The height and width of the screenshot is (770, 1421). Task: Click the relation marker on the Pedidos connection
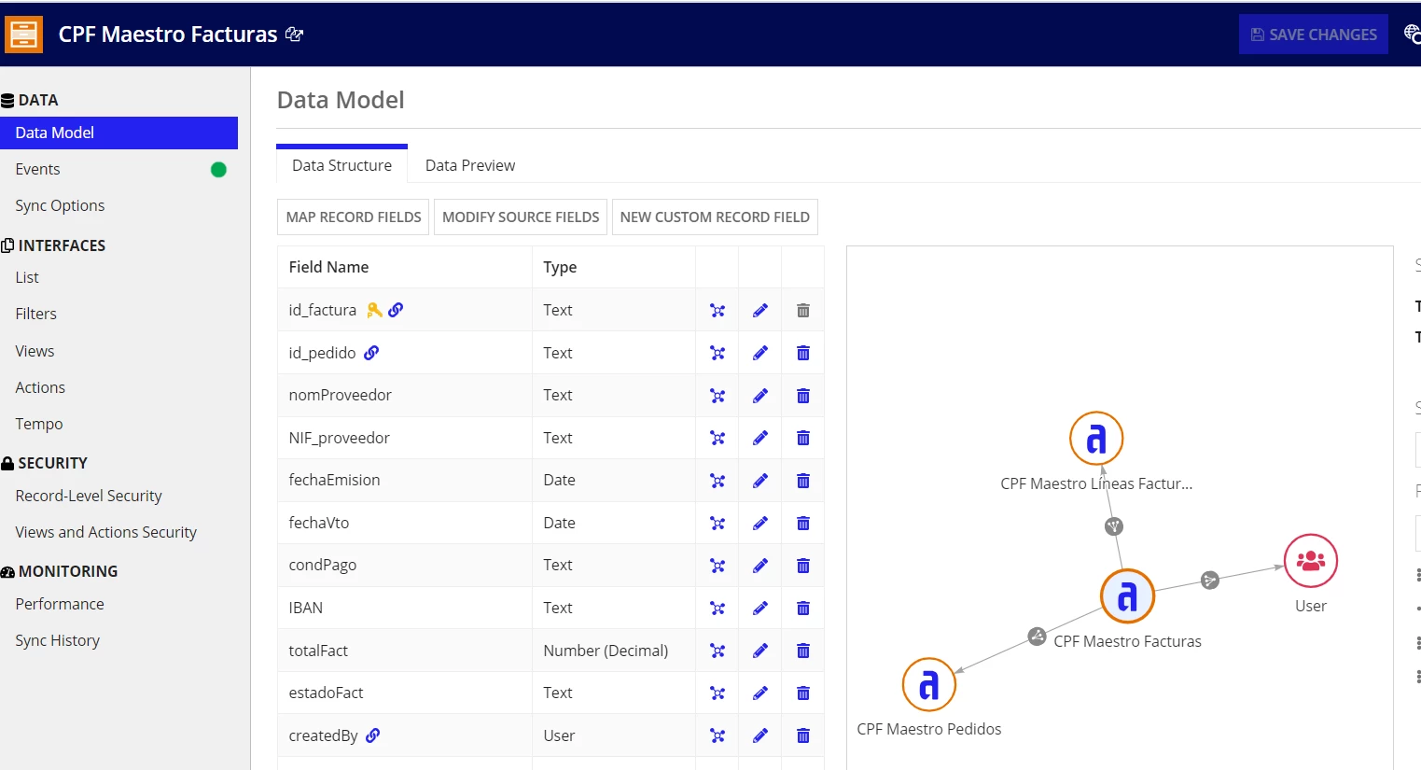(1037, 637)
